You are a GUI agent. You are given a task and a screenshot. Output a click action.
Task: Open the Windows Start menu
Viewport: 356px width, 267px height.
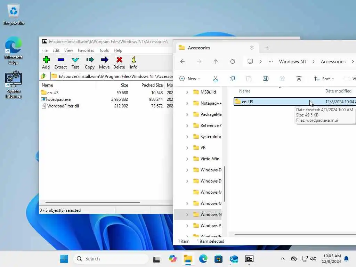[x=64, y=259]
